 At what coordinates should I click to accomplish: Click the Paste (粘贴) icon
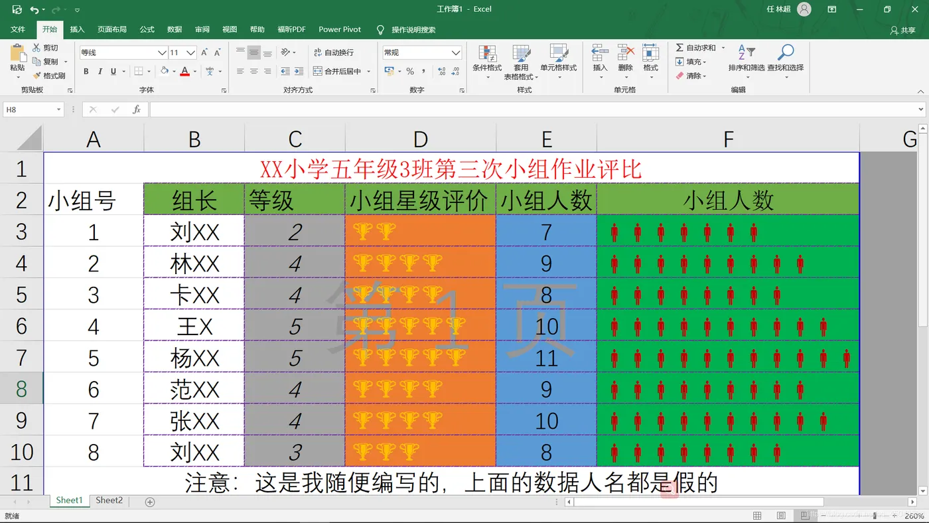point(17,53)
